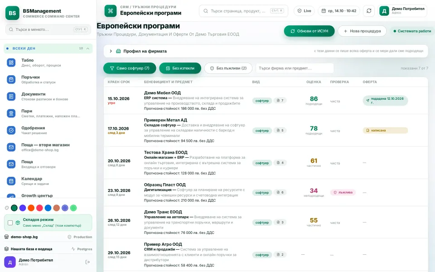This screenshot has width=435, height=272.
Task: Open the Демо Потребител account menu in top bar
Action: pyautogui.click(x=402, y=11)
